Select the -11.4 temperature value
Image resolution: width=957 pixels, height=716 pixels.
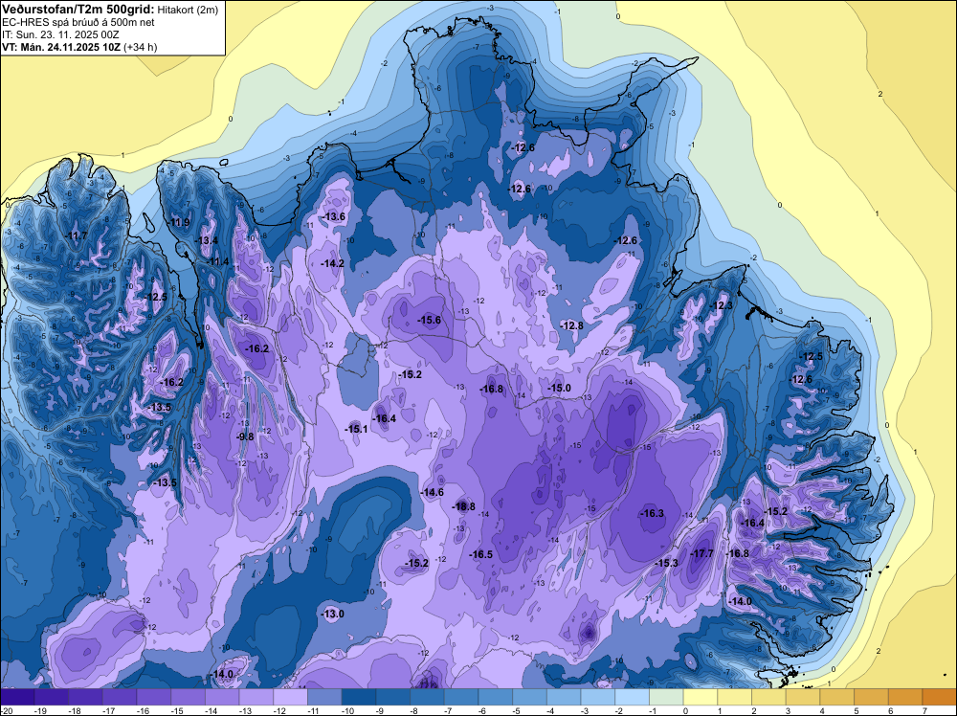(218, 262)
